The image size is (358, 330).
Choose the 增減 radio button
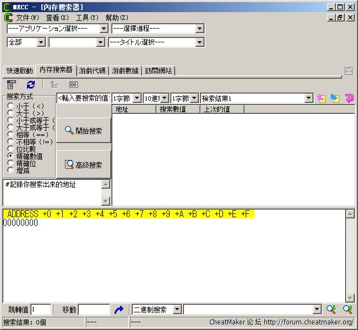[x=11, y=170]
